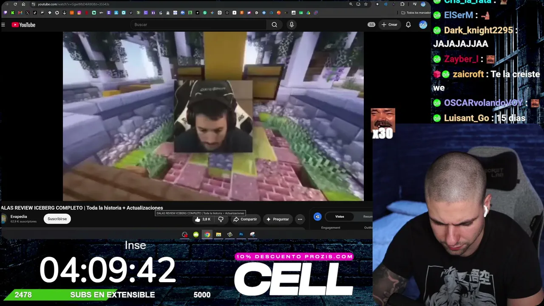Reload the page in Chrome
The width and height of the screenshot is (544, 306).
(x=15, y=4)
